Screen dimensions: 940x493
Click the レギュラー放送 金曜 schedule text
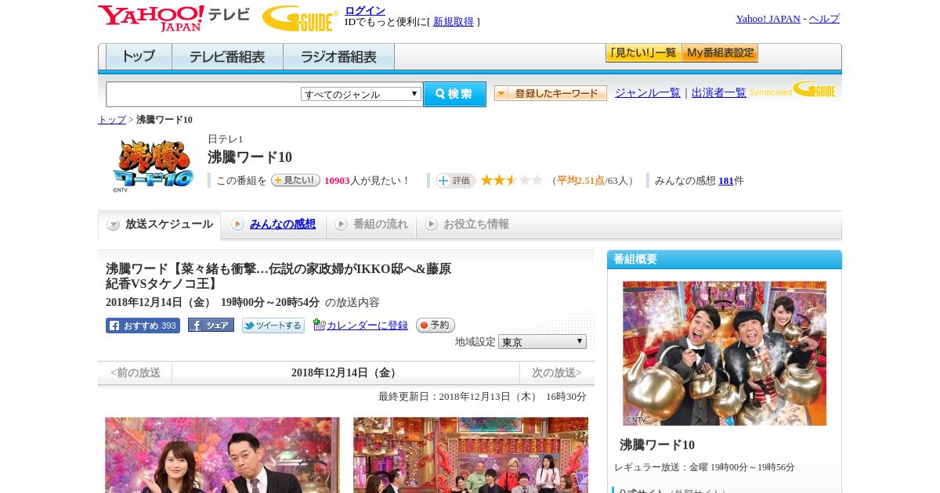coord(704,467)
